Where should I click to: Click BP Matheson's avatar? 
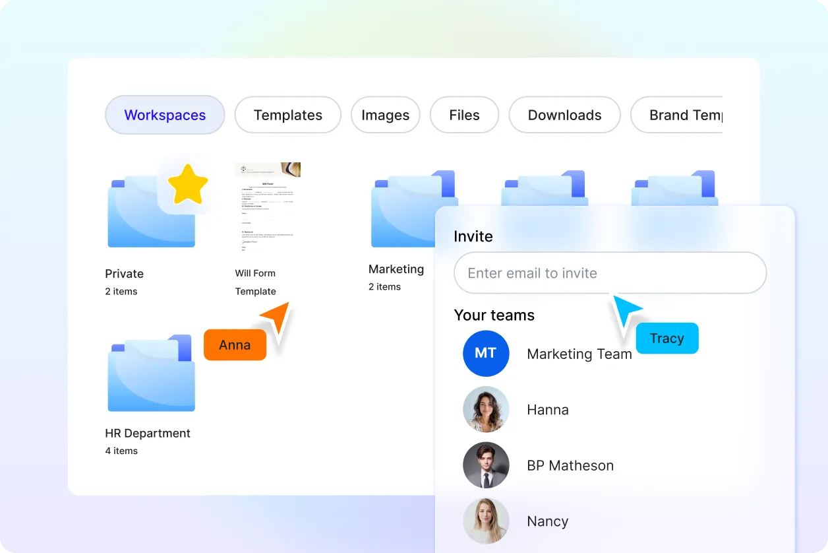tap(486, 465)
